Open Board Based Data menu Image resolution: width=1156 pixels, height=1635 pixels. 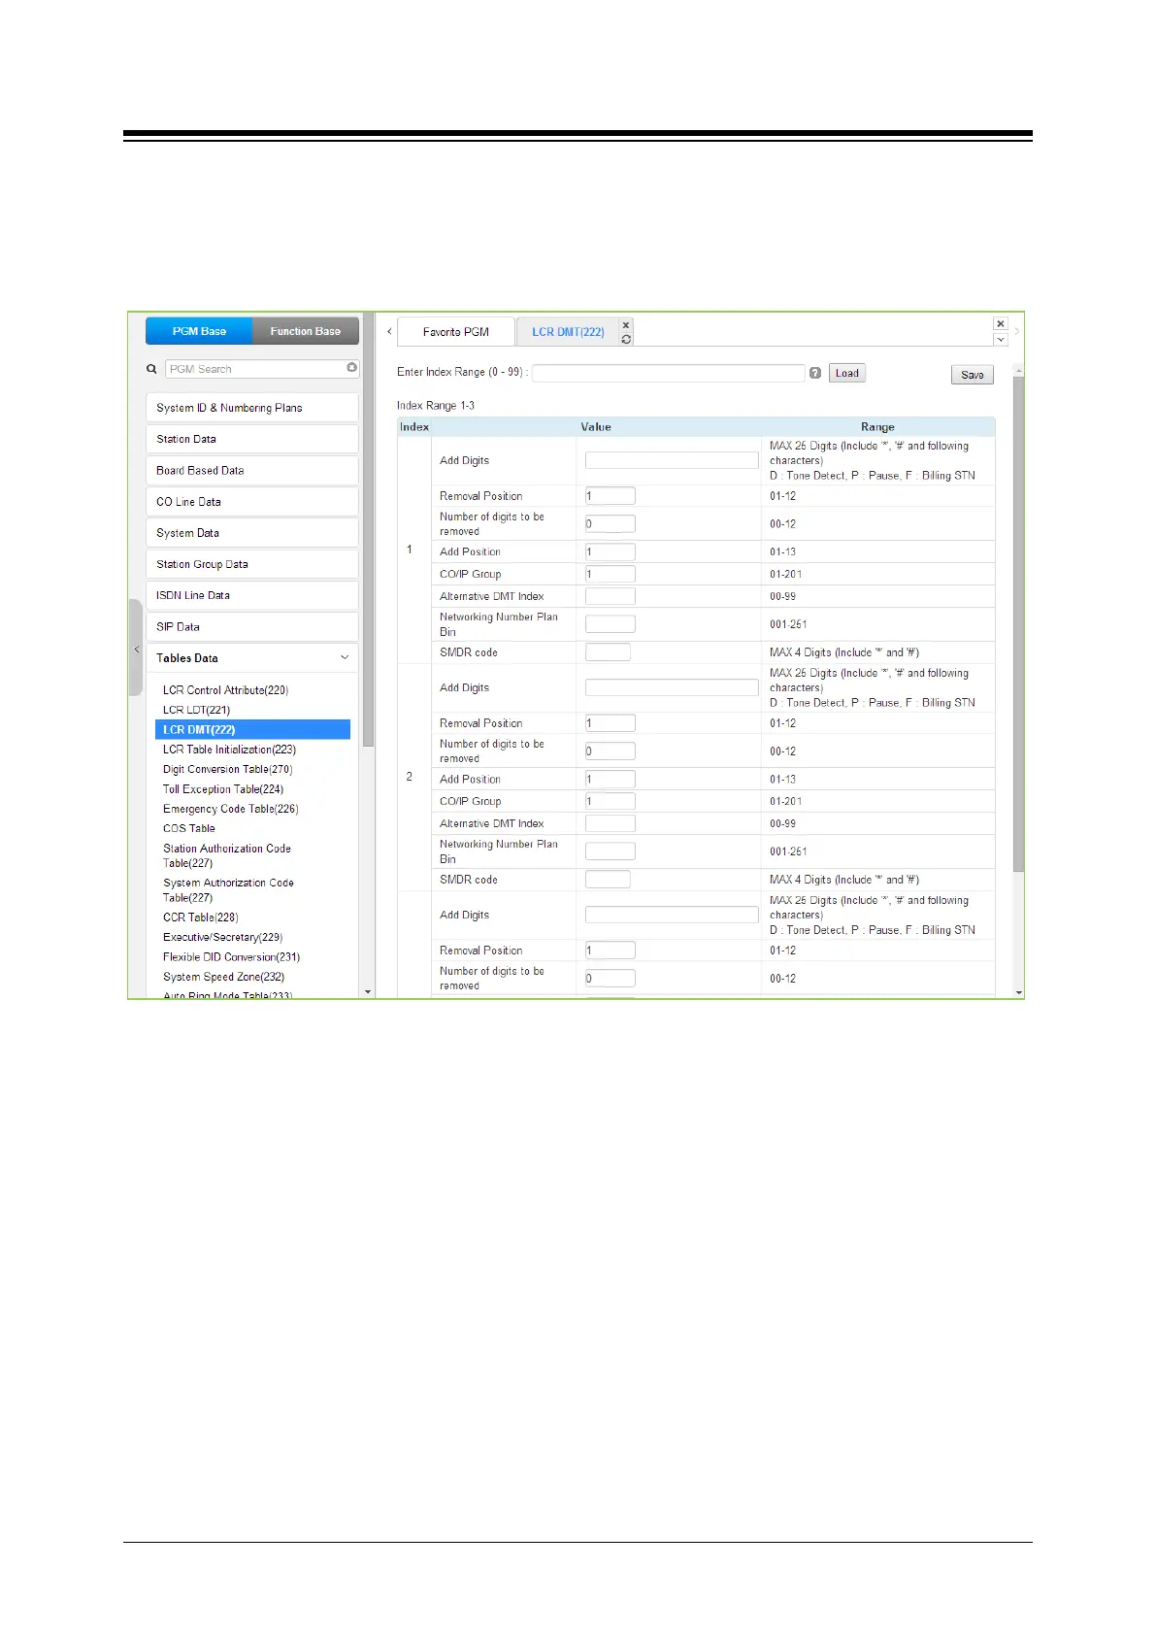tap(252, 470)
